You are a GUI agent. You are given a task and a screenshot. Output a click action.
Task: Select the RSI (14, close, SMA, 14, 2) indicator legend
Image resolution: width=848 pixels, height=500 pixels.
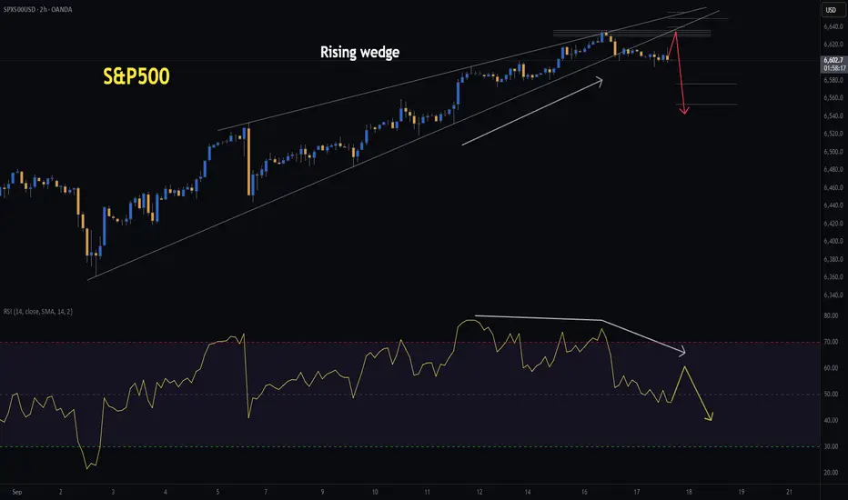tap(38, 311)
